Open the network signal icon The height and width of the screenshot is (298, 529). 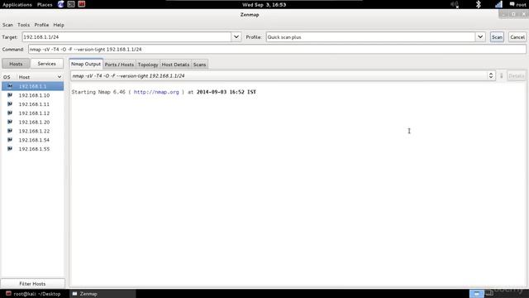coord(498,4)
